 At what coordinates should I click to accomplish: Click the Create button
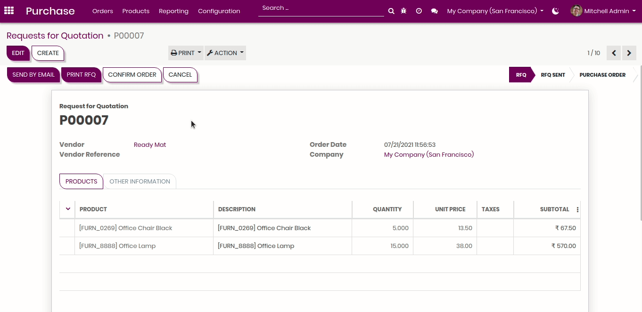point(48,53)
